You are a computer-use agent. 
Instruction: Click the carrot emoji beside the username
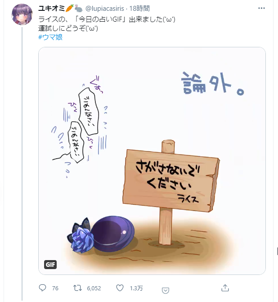click(x=69, y=8)
